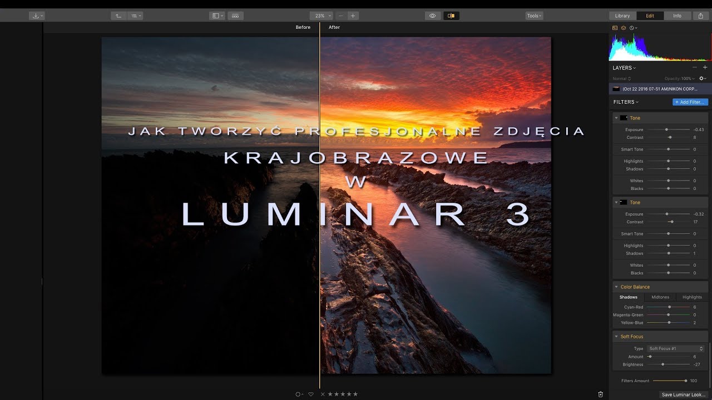Mark photo as favorite with heart icon
The height and width of the screenshot is (400, 712).
[311, 394]
